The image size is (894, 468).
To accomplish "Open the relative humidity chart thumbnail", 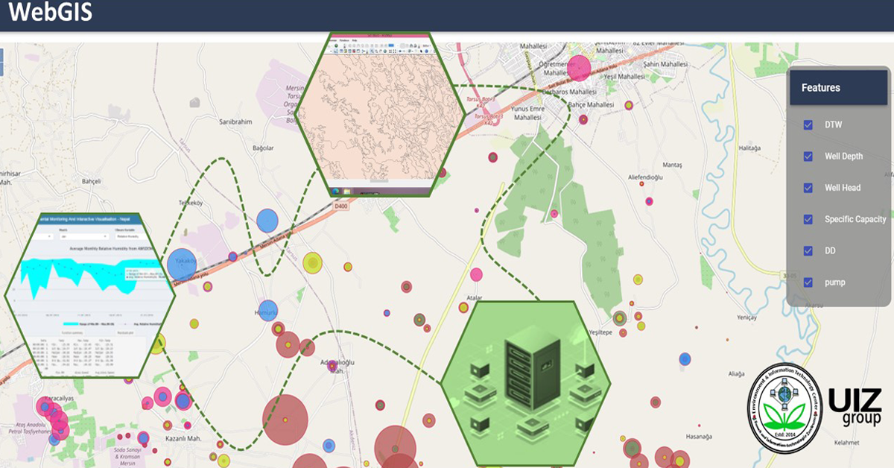I will (x=91, y=294).
